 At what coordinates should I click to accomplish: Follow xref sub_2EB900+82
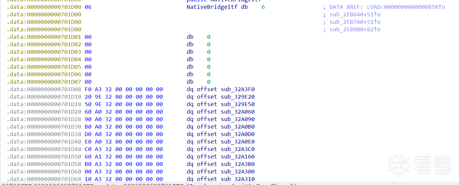[355, 29]
